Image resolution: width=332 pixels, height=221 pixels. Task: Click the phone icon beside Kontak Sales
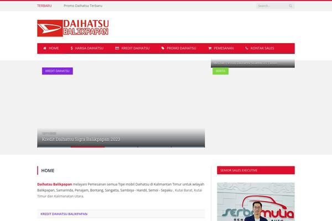[247, 48]
